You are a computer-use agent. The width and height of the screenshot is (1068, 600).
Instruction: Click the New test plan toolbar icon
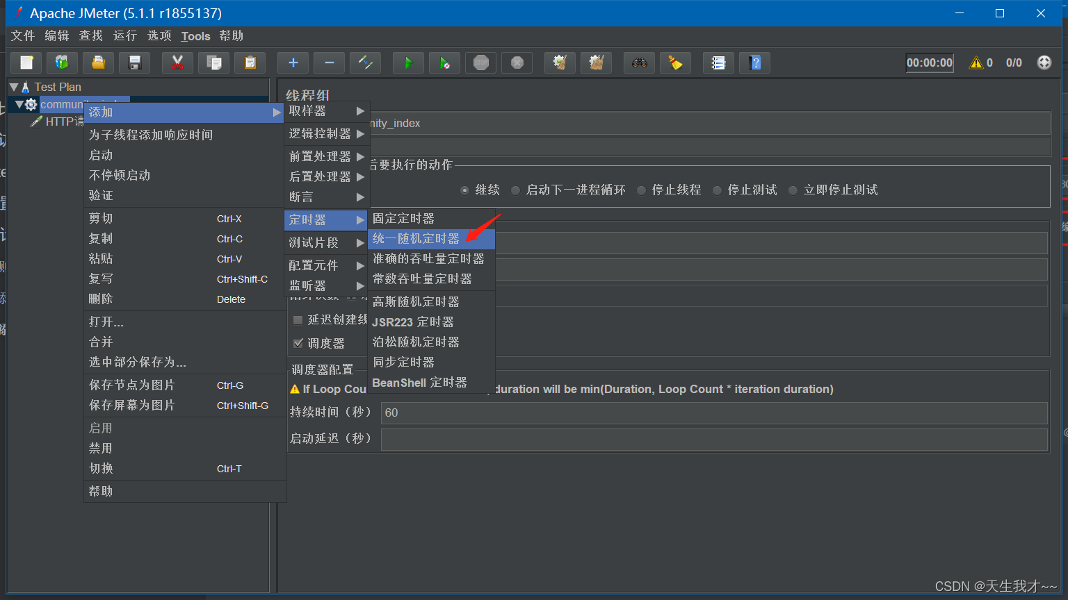point(26,63)
